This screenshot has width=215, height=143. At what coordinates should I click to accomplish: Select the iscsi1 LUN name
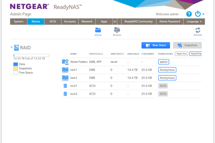click(x=74, y=86)
